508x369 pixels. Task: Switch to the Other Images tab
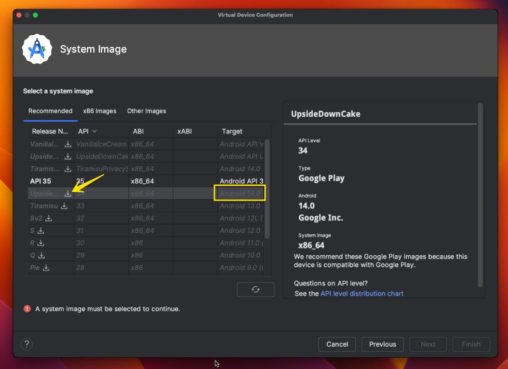pos(147,111)
